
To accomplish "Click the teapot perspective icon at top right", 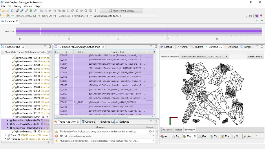I will (x=256, y=16).
